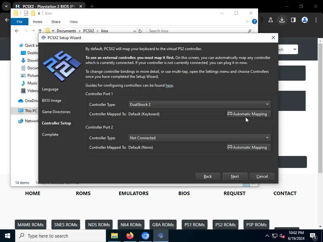
Task: Open the controller guides 'here' link
Action: [169, 85]
